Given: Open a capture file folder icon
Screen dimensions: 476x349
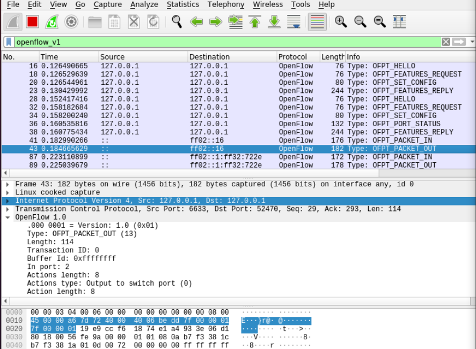Looking at the screenshot, I should tap(94, 22).
